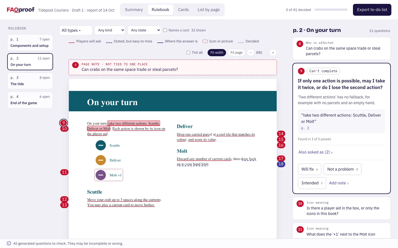Screen dimensions: 398x248
Task: Switch to the Summary tab
Action: tap(134, 10)
